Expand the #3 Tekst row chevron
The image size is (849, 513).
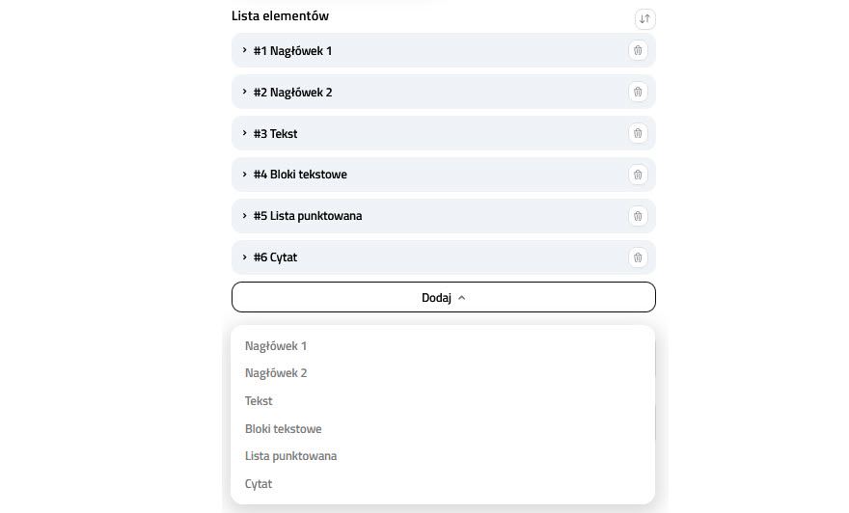point(245,133)
